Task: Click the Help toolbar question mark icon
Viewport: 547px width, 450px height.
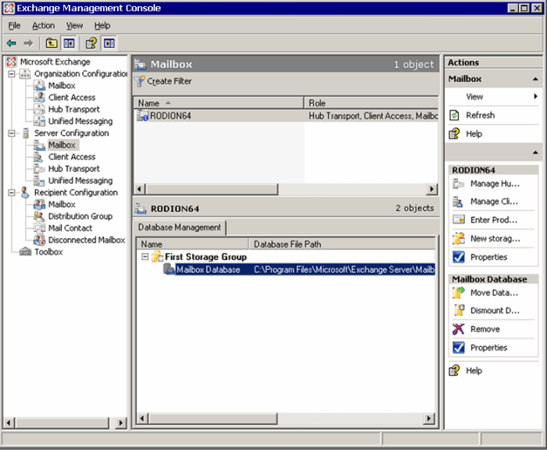Action: [x=91, y=43]
